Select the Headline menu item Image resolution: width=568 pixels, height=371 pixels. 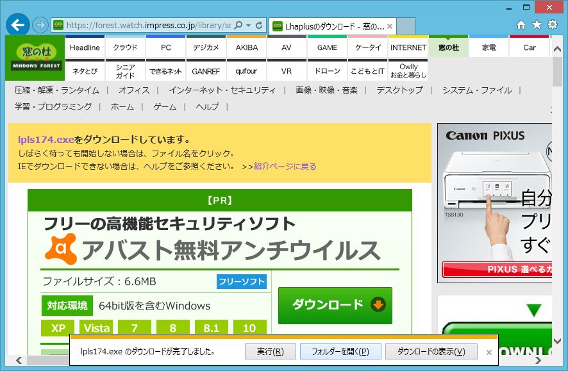[x=84, y=47]
